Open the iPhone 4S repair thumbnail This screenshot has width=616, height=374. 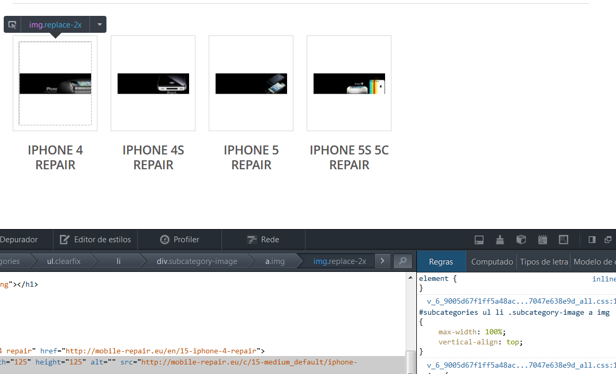pyautogui.click(x=153, y=83)
